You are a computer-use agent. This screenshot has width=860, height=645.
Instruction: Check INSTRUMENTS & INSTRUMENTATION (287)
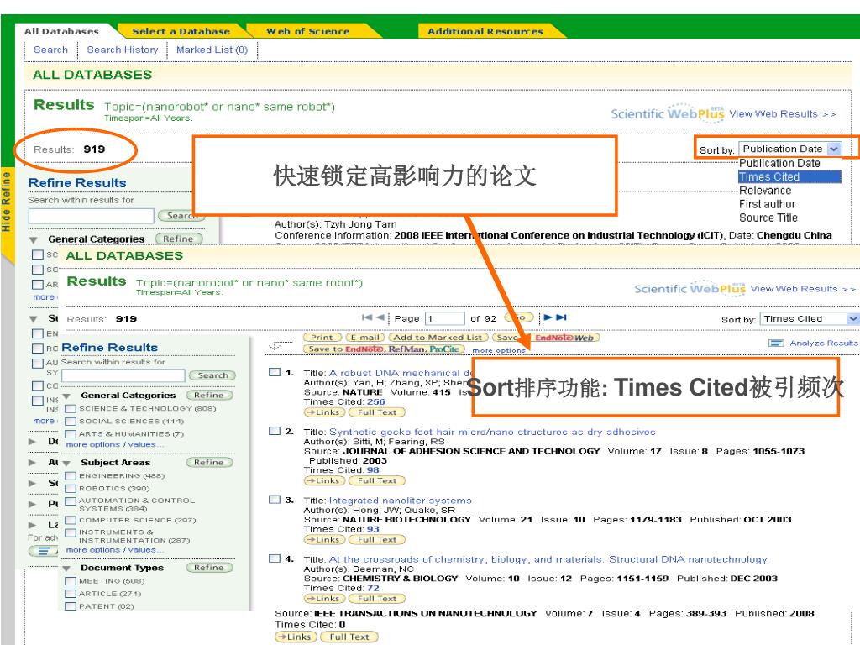coord(71,532)
